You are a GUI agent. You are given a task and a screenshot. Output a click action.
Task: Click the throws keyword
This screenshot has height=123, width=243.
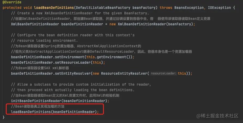point(166,8)
